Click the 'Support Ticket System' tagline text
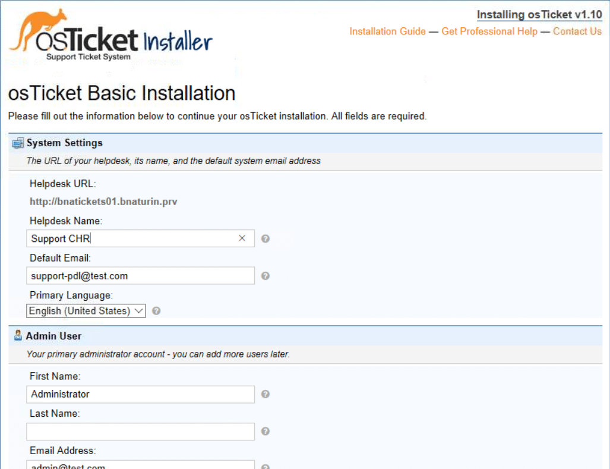 pyautogui.click(x=89, y=57)
